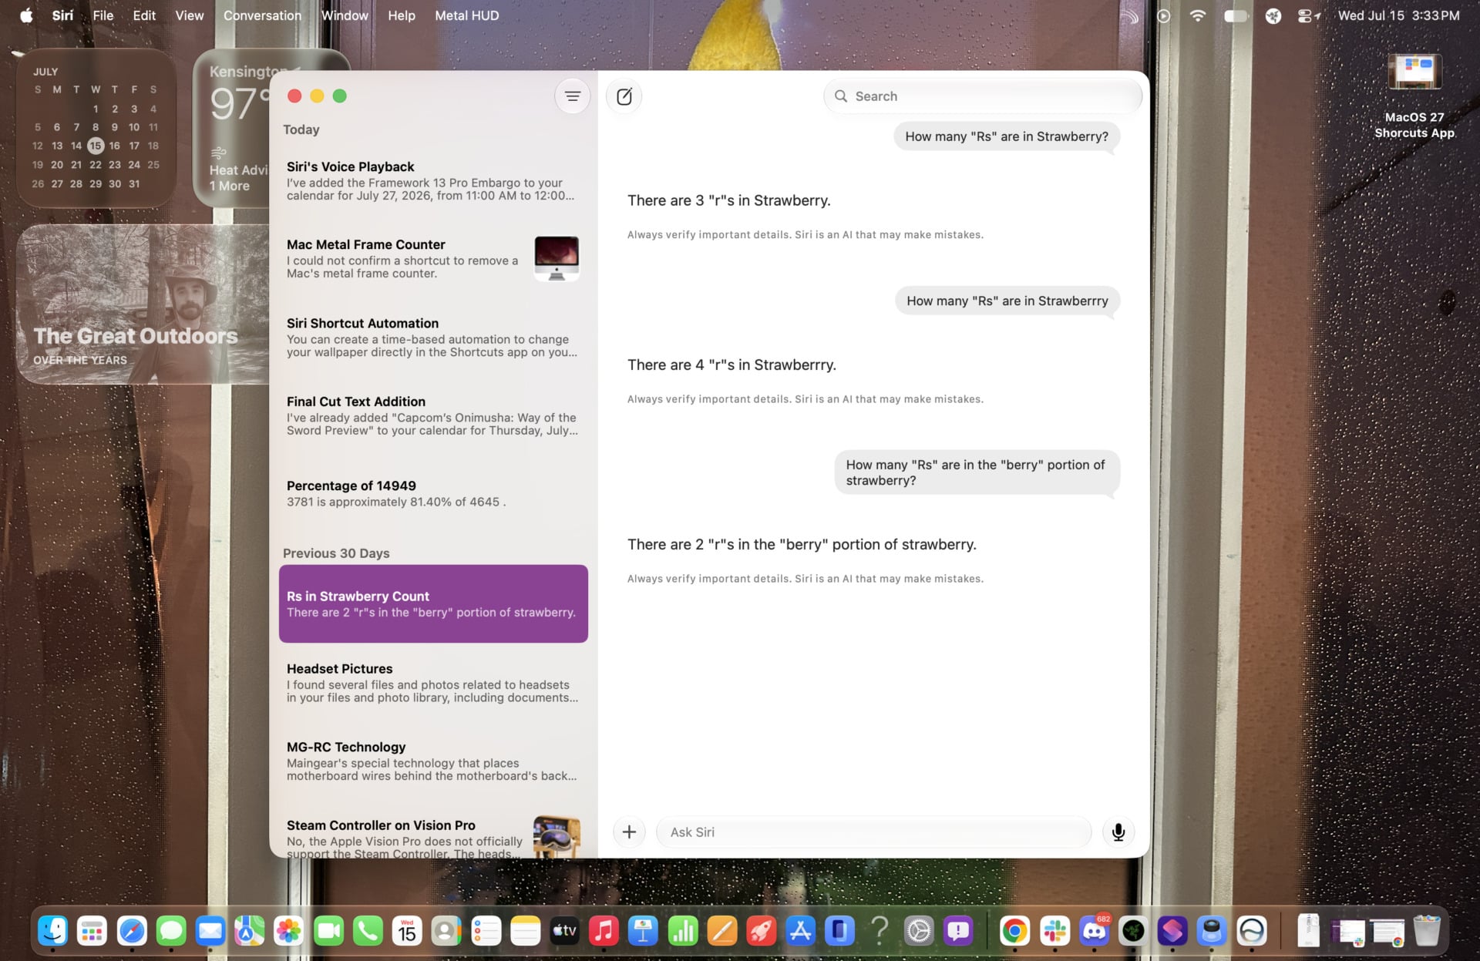The image size is (1480, 961).
Task: Open Shortcuts app from the Dock
Action: tap(1172, 931)
